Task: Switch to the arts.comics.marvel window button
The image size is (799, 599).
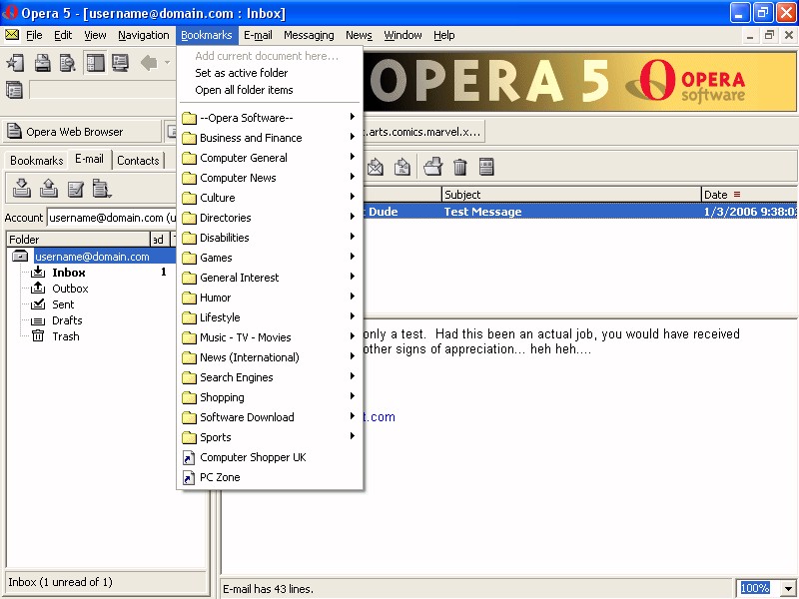Action: pos(422,132)
